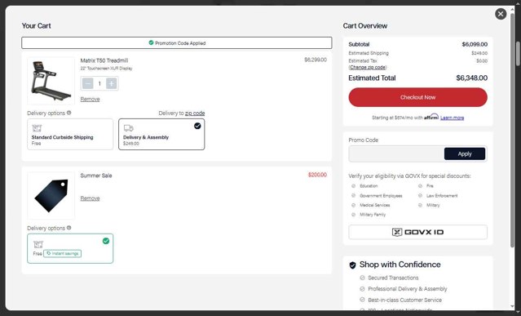The width and height of the screenshot is (521, 316).
Task: Click Medical Services check icon
Action: [354, 205]
